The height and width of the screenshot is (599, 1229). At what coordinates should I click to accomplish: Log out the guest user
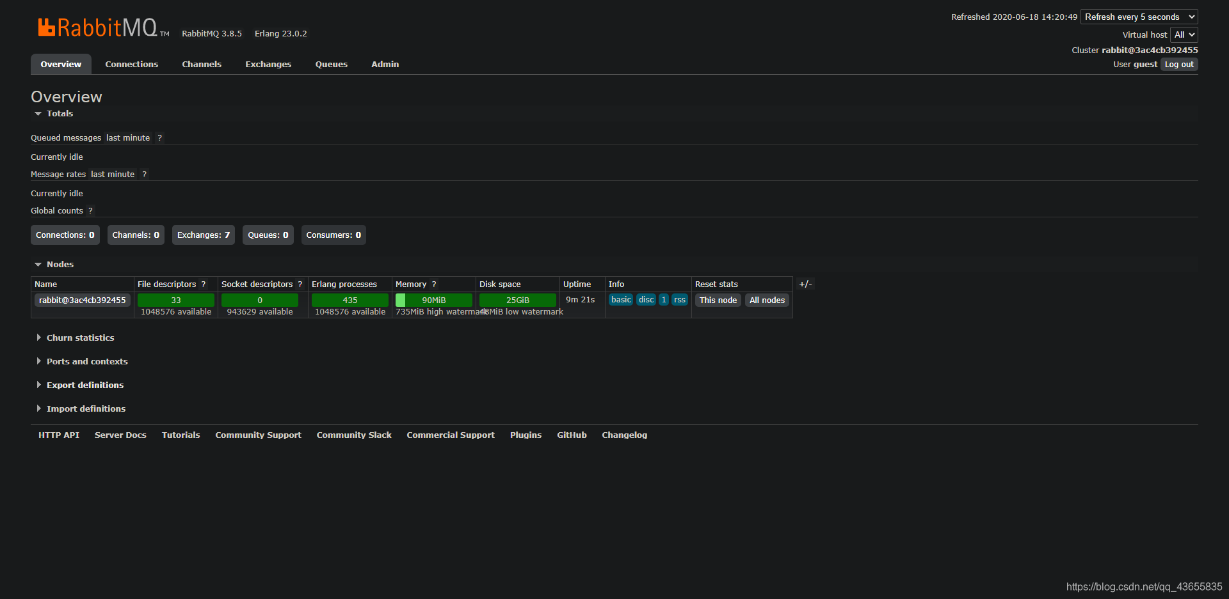(x=1179, y=64)
